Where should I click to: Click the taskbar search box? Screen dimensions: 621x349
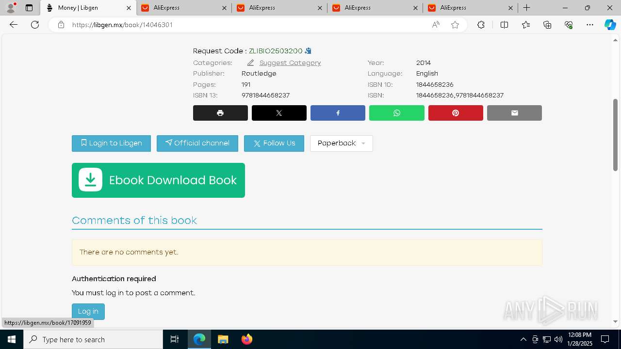pos(93,339)
